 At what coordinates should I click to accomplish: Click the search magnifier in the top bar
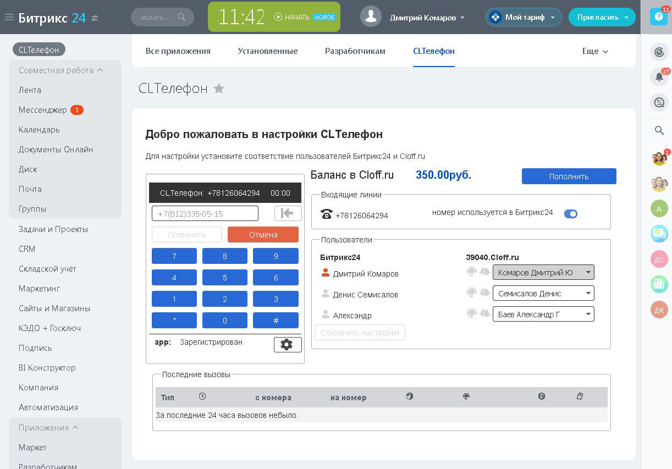pos(181,18)
